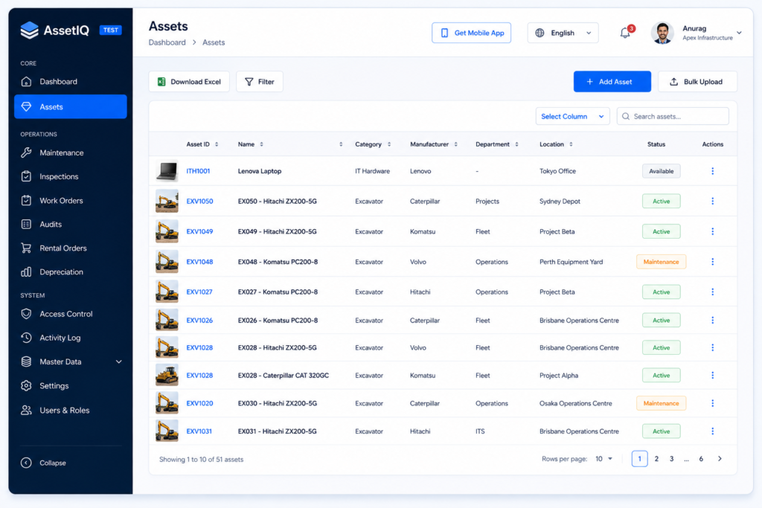Open actions menu for EXV1031 row

point(712,431)
